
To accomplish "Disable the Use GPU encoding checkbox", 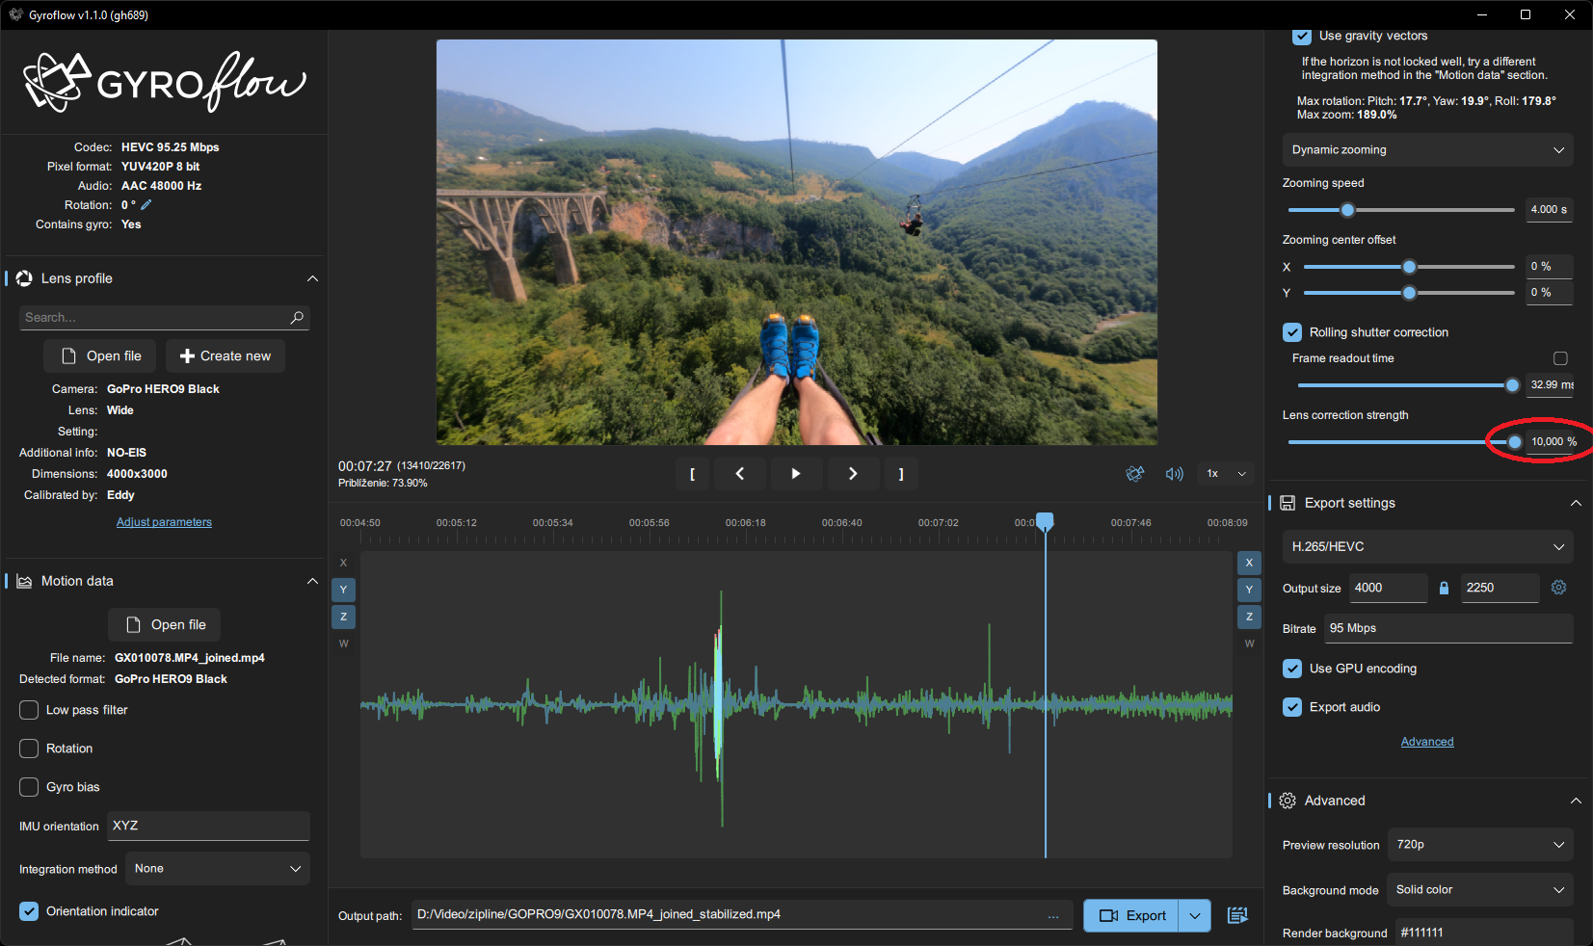I will (x=1292, y=668).
